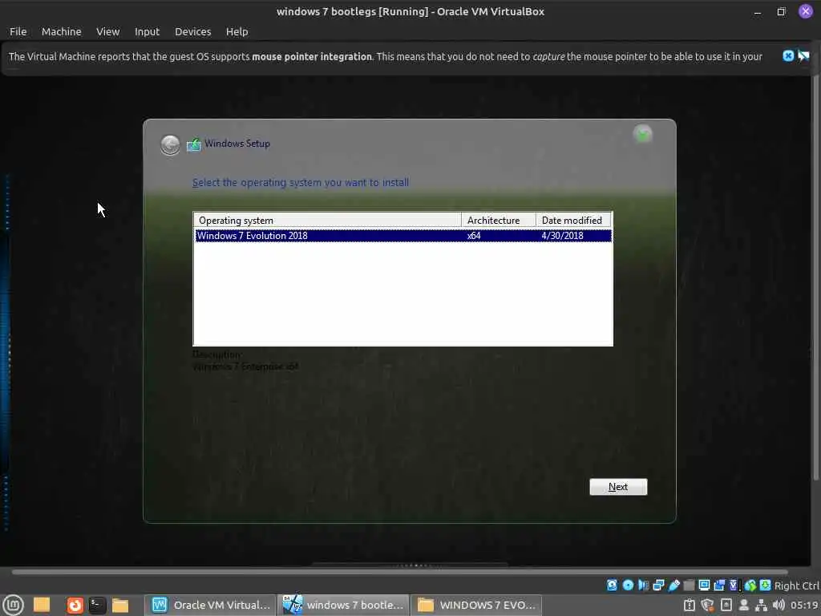Click the mouse integration status icon
Screen dimensions: 821x616
click(750, 585)
